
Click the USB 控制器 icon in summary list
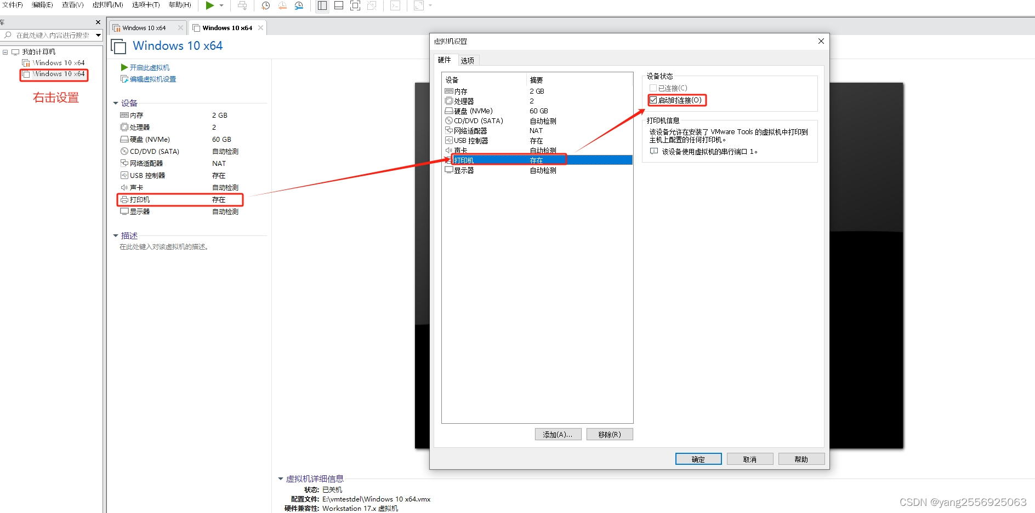(x=124, y=176)
